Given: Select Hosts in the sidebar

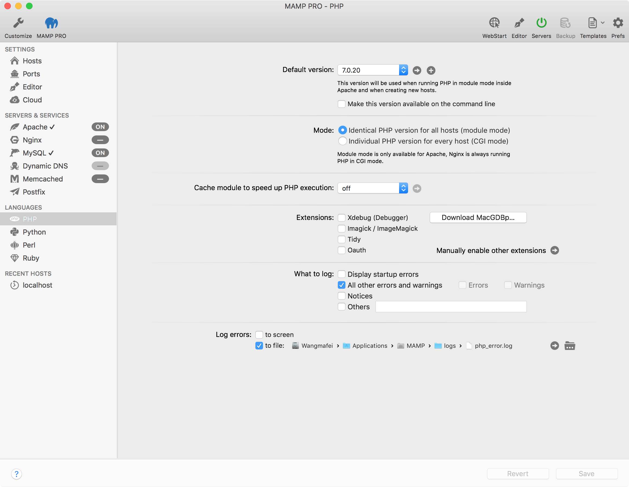Looking at the screenshot, I should [58, 61].
